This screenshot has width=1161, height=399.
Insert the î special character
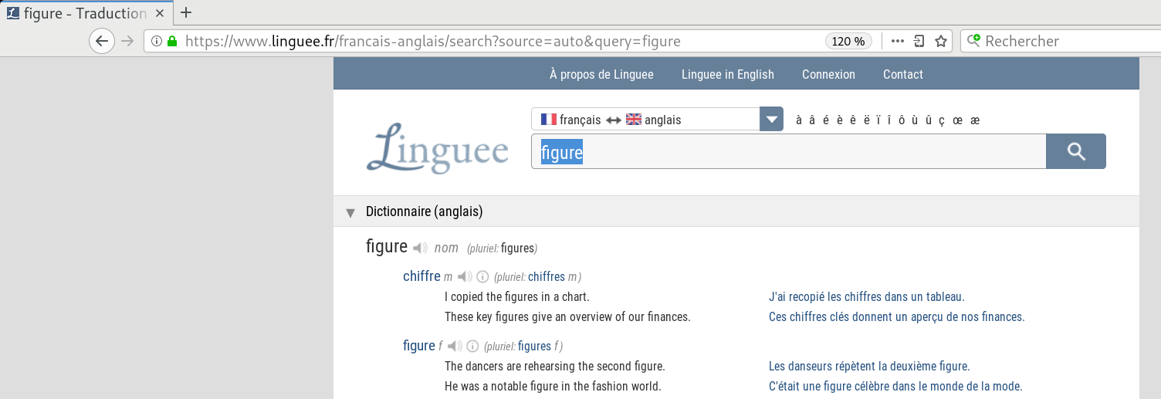click(890, 120)
